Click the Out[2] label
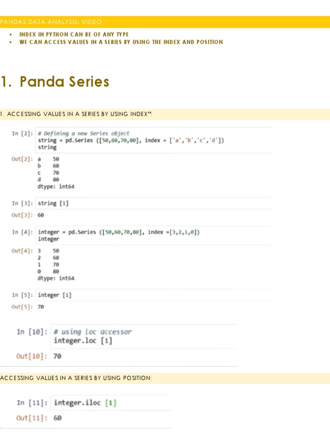The height and width of the screenshot is (440, 330). pos(21,159)
